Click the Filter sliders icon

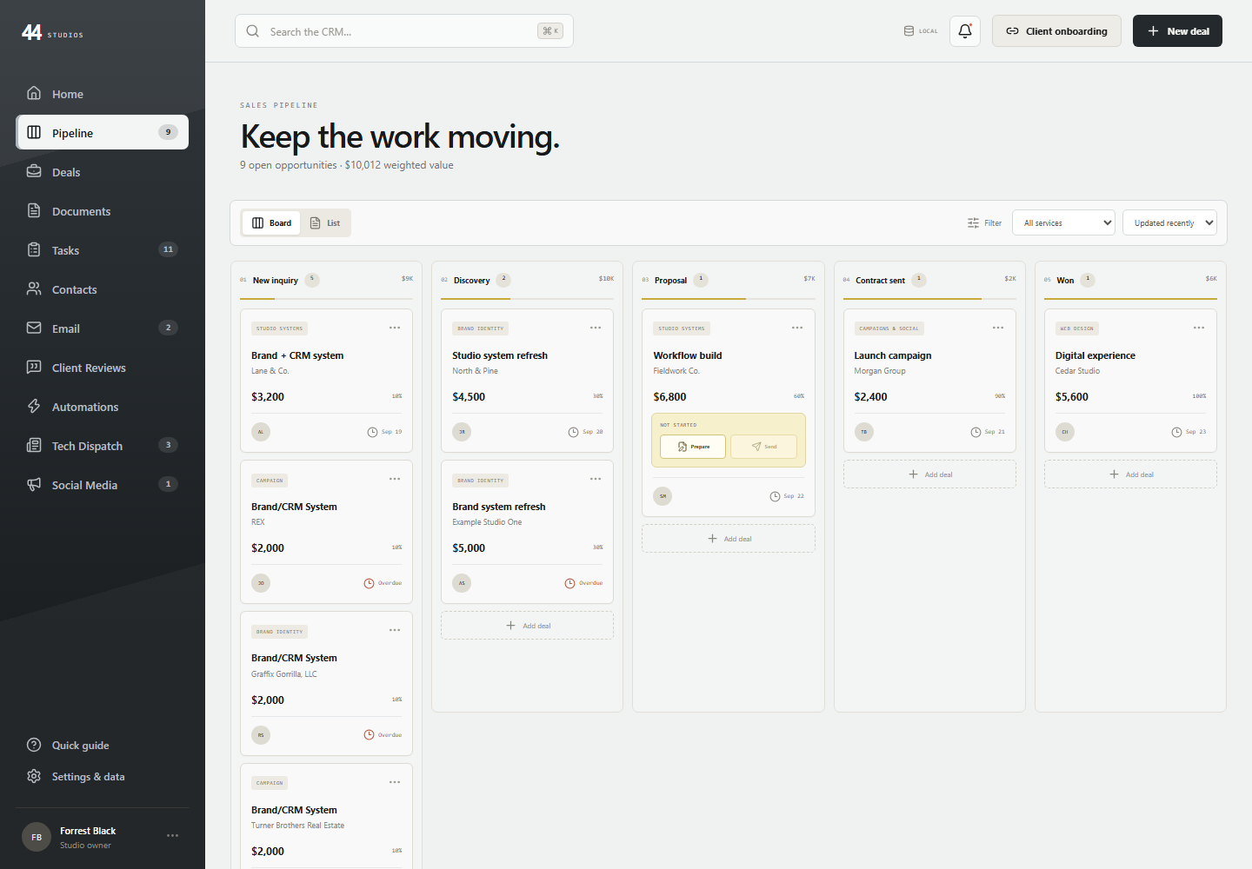[973, 223]
